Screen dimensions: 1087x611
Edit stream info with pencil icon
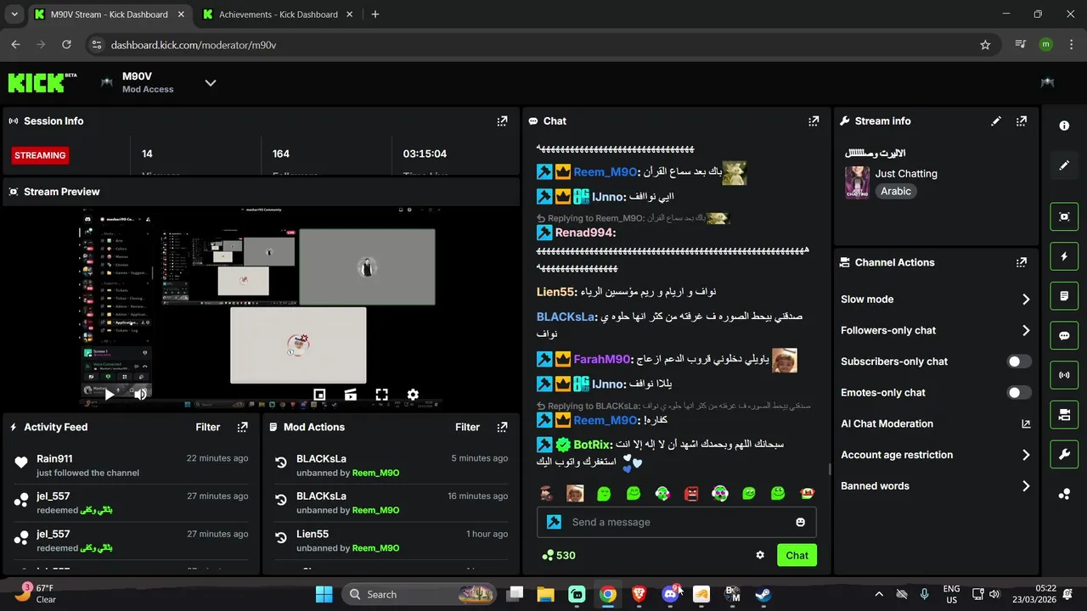996,121
